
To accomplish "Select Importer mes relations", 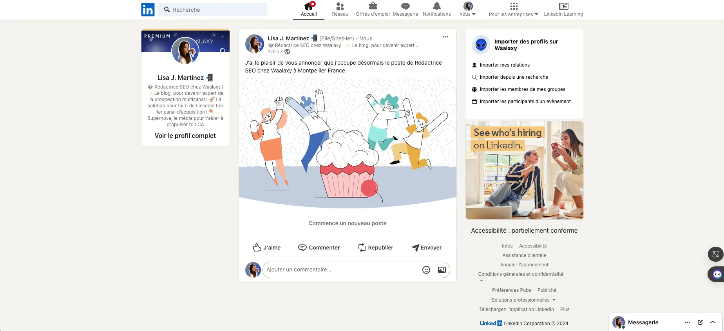I will pos(505,65).
